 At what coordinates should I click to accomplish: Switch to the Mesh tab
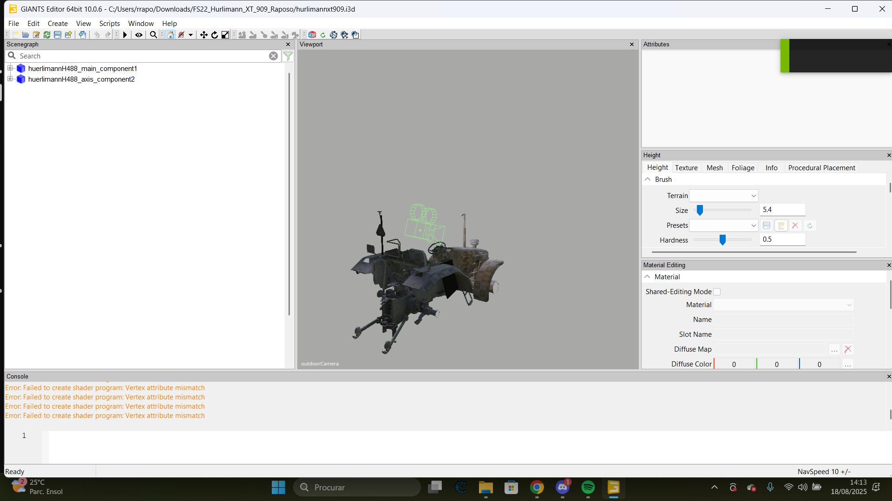pyautogui.click(x=715, y=168)
